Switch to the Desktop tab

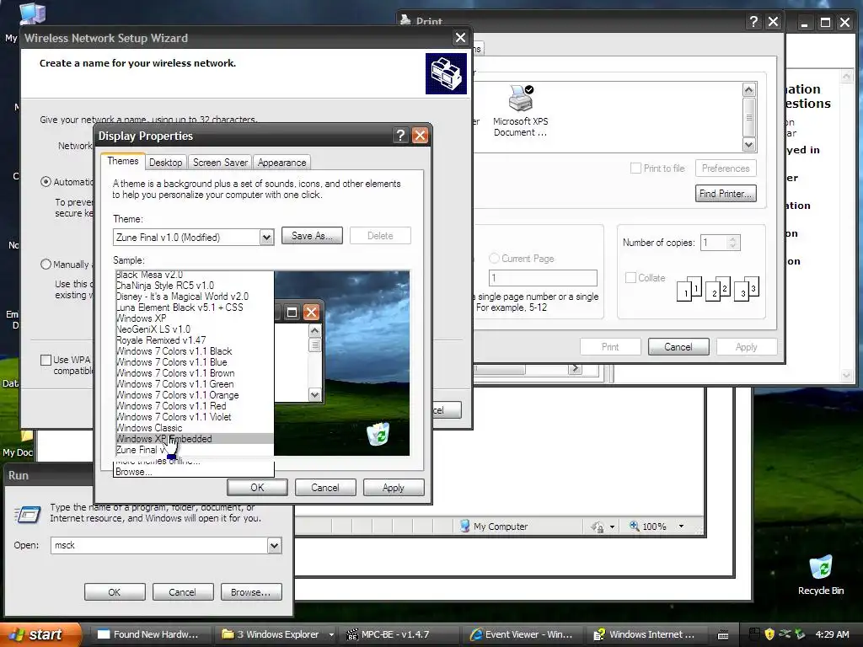click(x=166, y=163)
